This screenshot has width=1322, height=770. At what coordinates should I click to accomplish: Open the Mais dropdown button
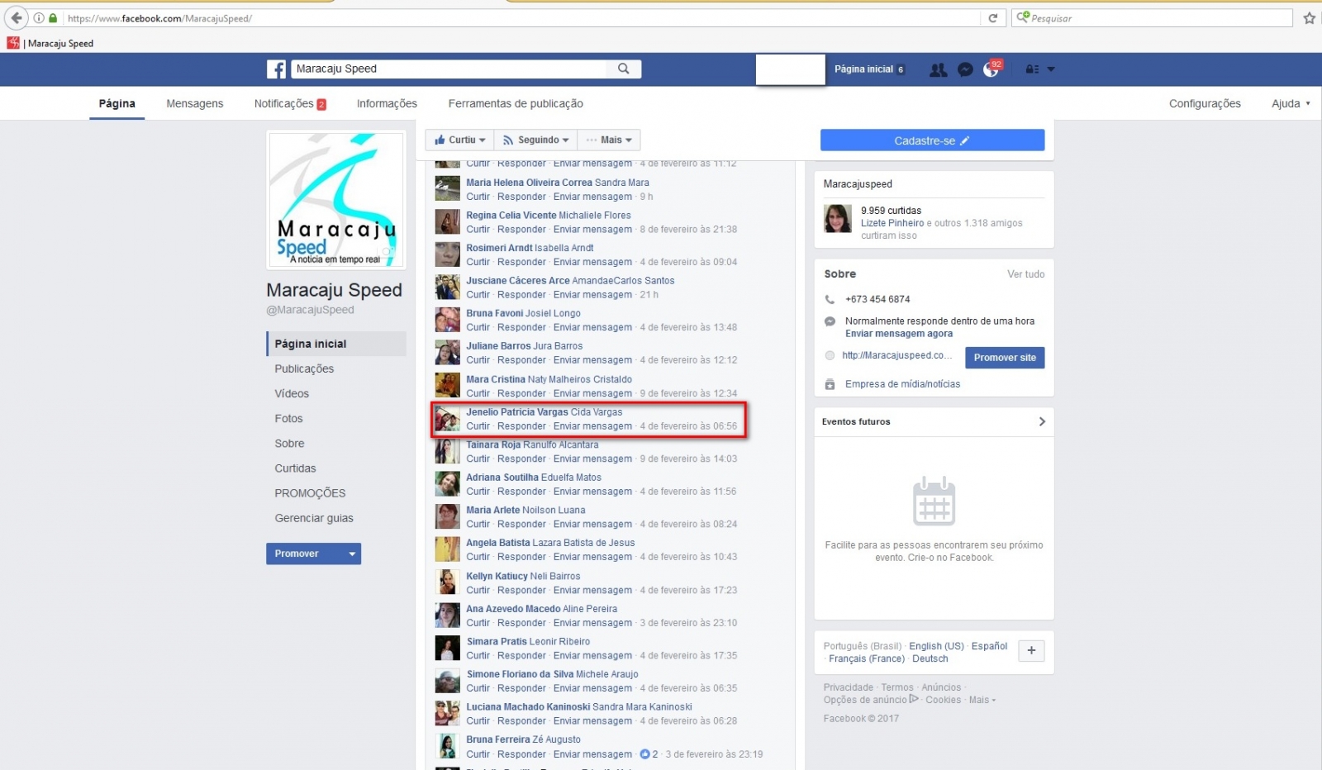[x=609, y=140]
